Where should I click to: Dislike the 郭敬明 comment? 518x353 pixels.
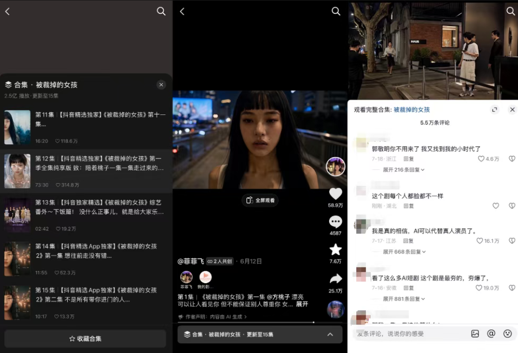point(512,159)
